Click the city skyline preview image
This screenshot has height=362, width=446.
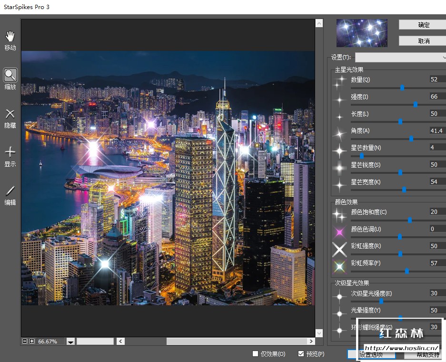click(168, 178)
